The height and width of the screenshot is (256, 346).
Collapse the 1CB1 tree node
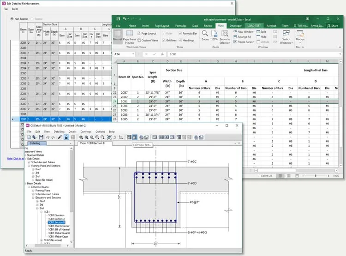click(x=42, y=212)
